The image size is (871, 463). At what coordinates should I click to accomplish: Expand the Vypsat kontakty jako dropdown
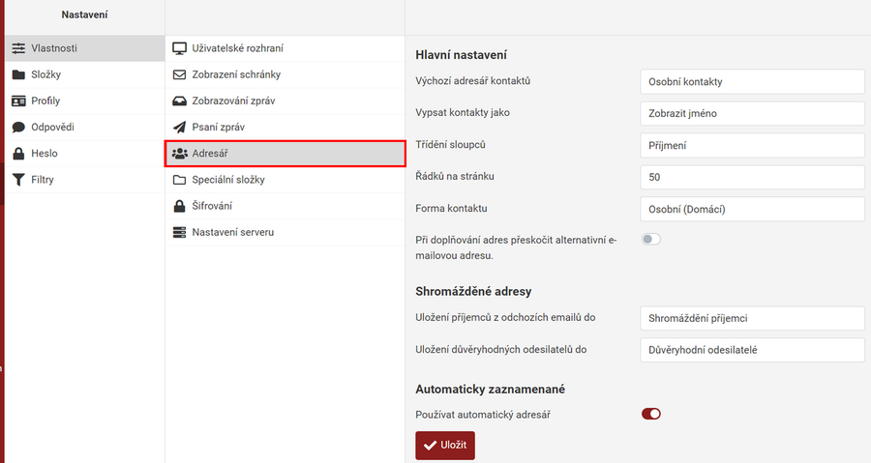click(752, 113)
